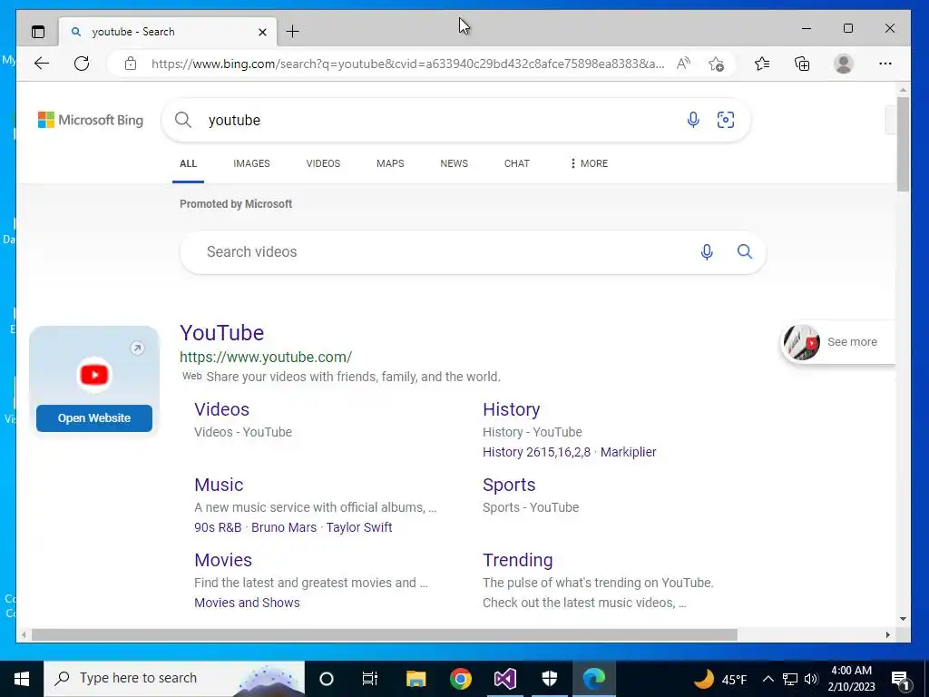
Task: Open the Edge profile avatar
Action: click(843, 64)
